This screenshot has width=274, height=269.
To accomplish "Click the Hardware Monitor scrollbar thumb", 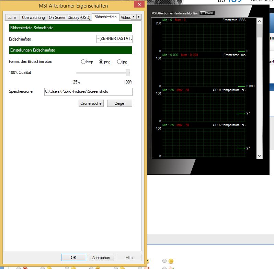I will (259, 31).
